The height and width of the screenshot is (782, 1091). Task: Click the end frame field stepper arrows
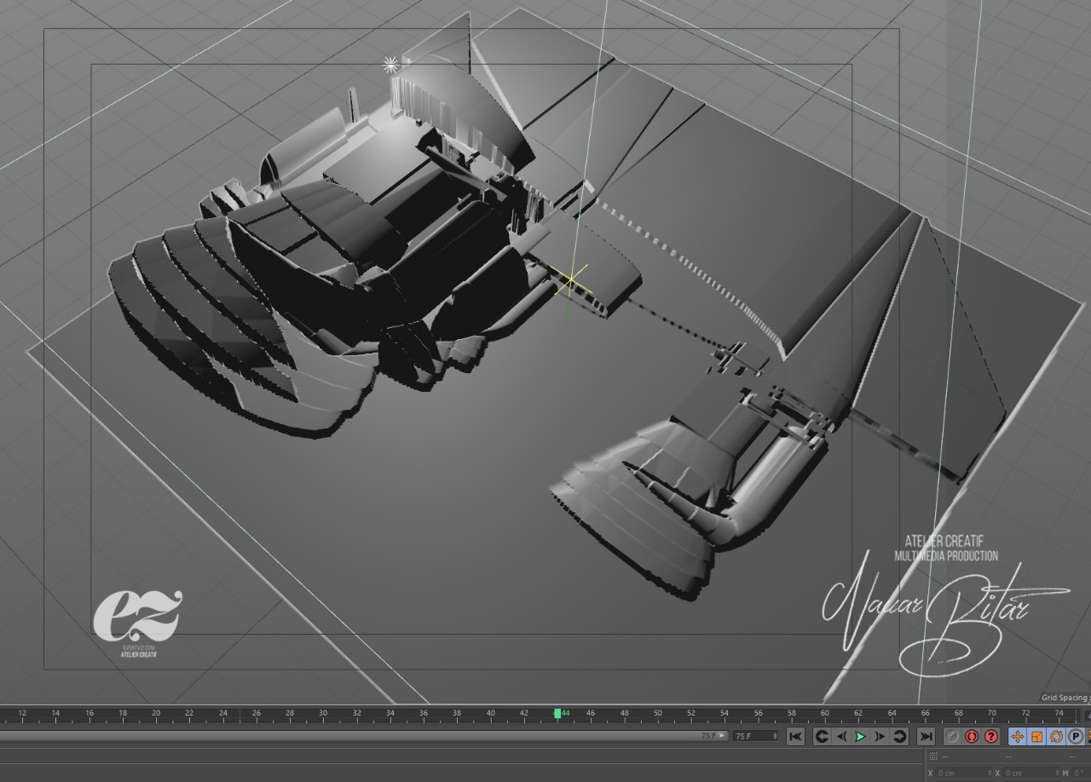click(x=775, y=736)
